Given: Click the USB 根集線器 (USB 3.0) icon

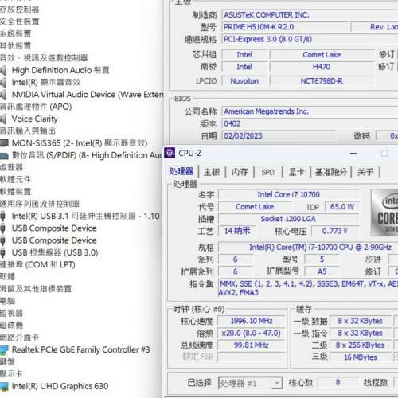Looking at the screenshot, I should click(x=2, y=252).
